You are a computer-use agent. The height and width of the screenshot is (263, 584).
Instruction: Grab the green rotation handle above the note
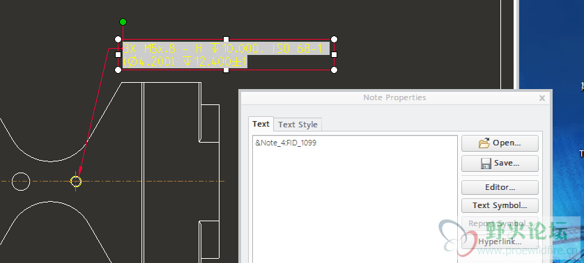(123, 22)
